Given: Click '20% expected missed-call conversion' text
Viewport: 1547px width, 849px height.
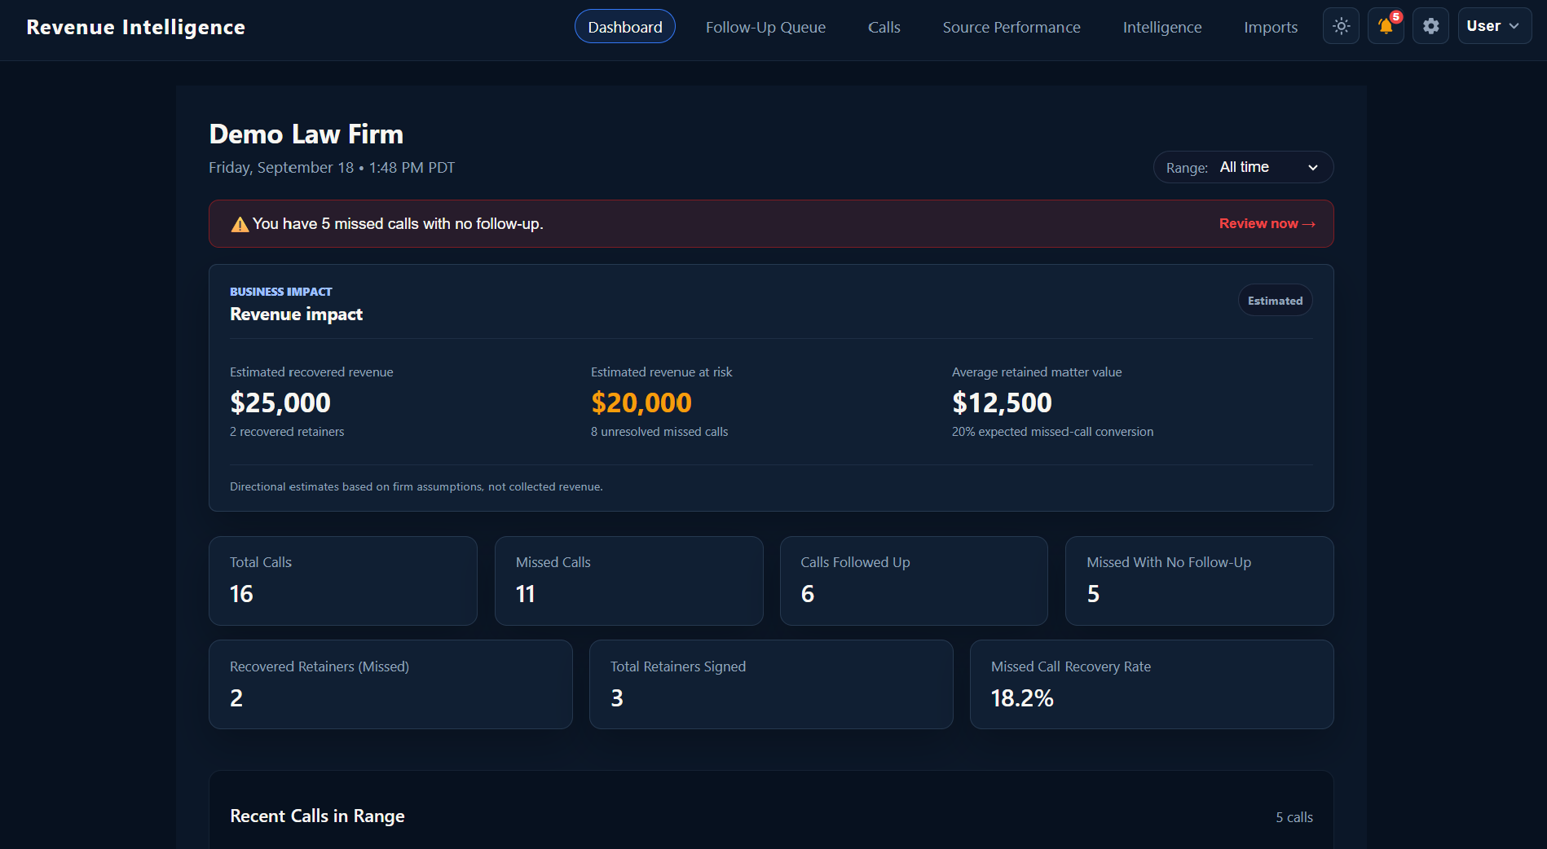Looking at the screenshot, I should tap(1052, 432).
